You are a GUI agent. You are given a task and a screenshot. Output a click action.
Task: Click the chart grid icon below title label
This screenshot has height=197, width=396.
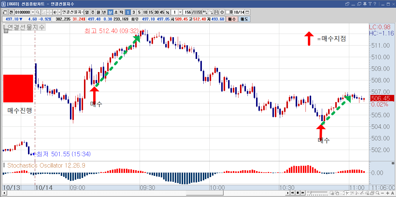pos(6,31)
